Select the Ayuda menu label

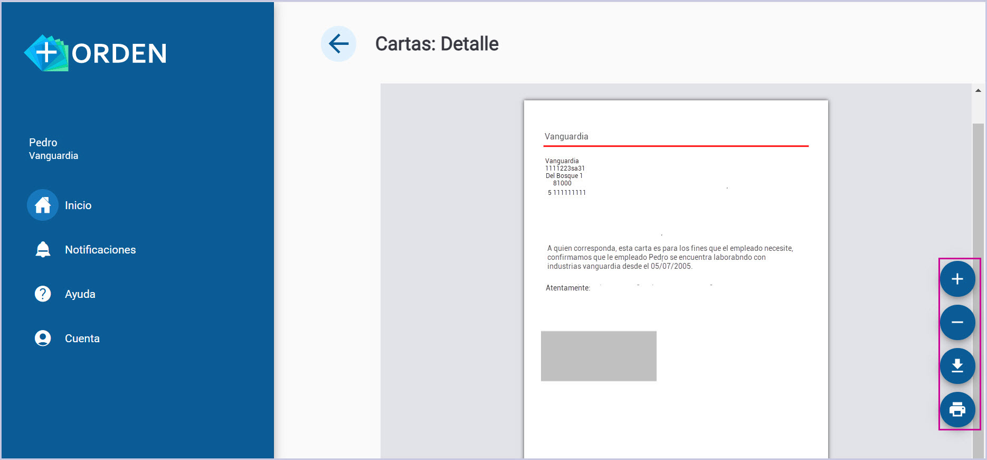[80, 294]
